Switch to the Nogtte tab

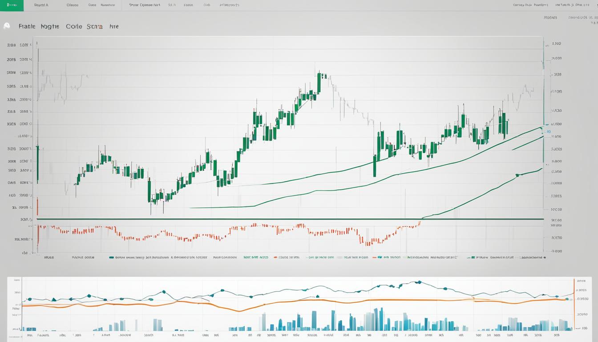point(50,26)
